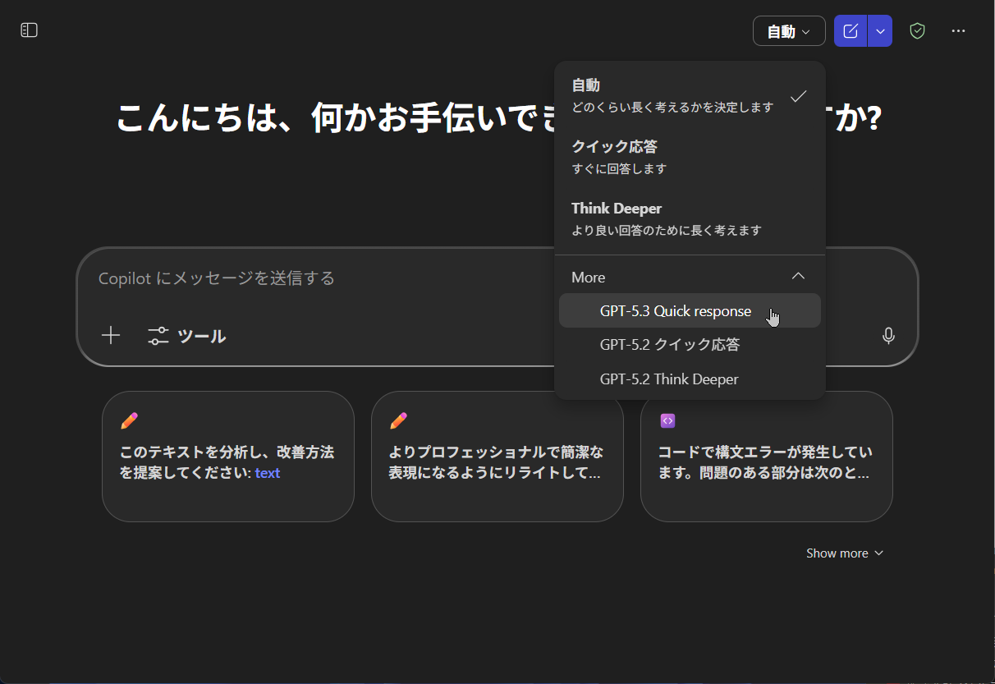
Task: Expand Show more suggestions
Action: pos(846,553)
